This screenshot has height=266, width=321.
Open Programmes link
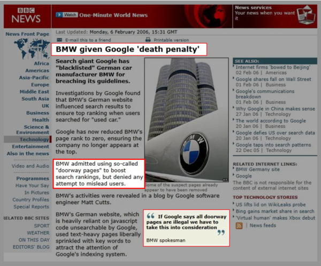click(33, 179)
